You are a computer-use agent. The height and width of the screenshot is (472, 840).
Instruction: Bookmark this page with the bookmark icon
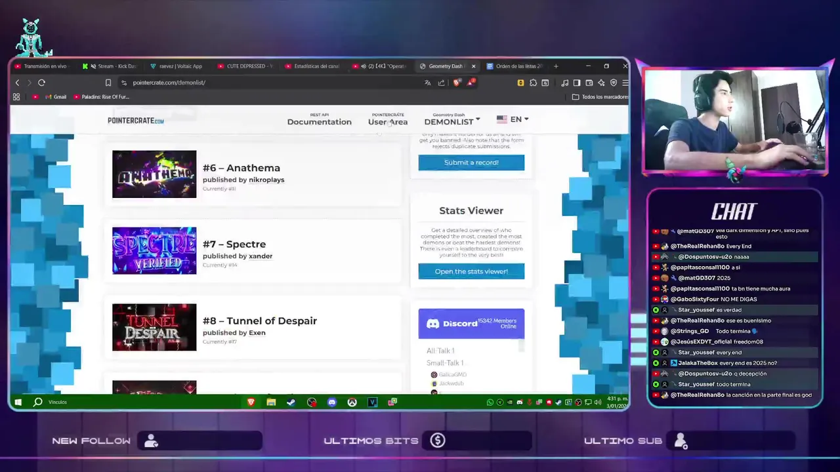[x=108, y=83]
